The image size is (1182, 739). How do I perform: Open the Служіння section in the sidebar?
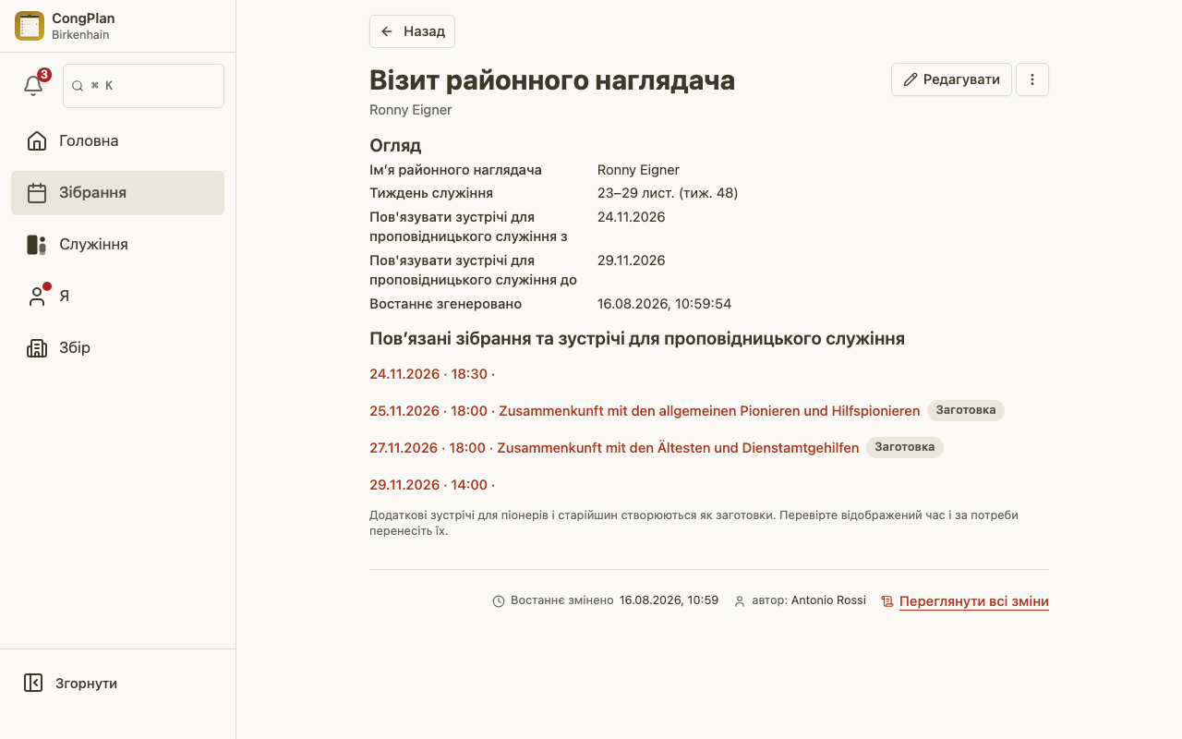117,245
